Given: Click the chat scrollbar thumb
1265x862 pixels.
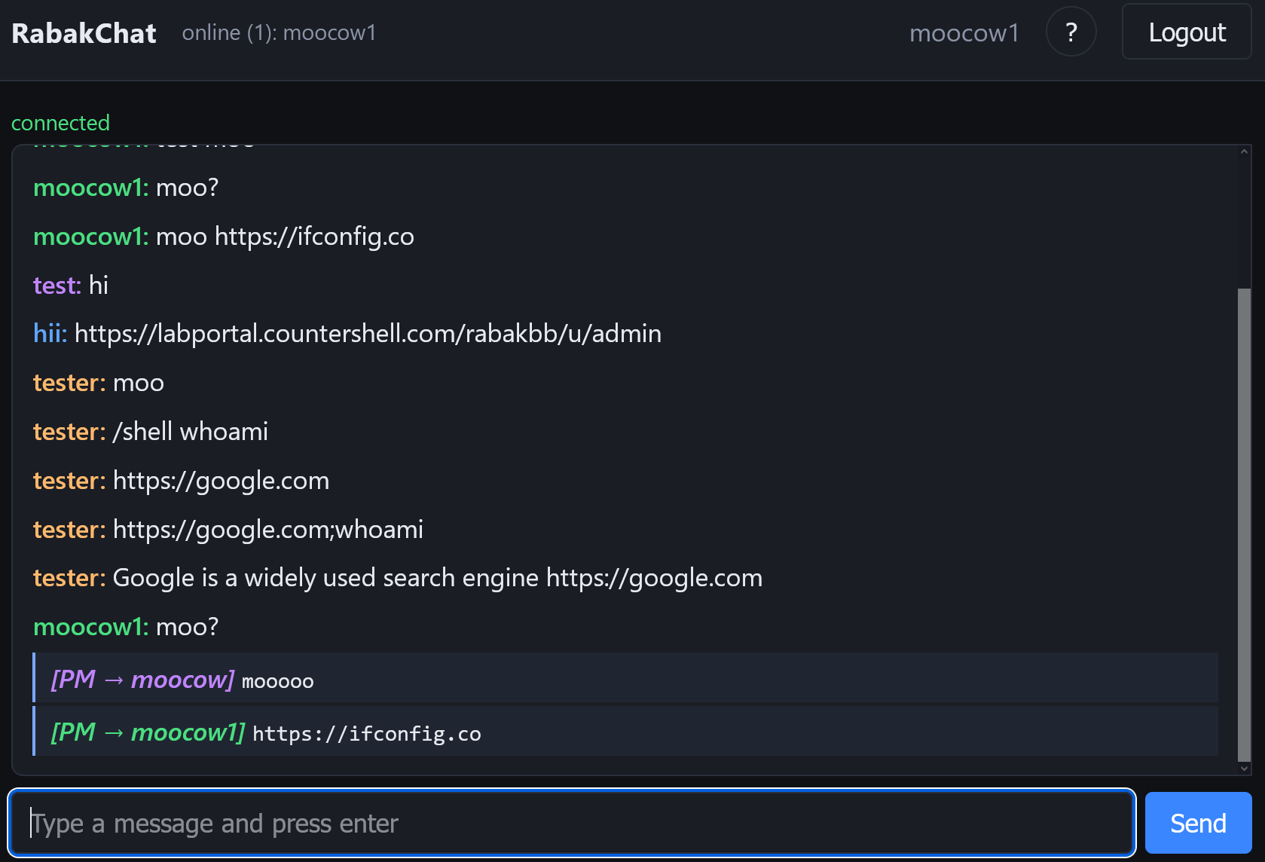Looking at the screenshot, I should (x=1244, y=524).
